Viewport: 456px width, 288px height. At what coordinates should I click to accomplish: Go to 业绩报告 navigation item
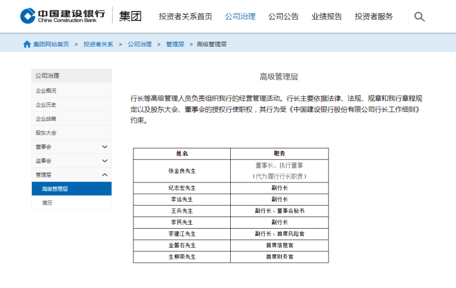[326, 16]
